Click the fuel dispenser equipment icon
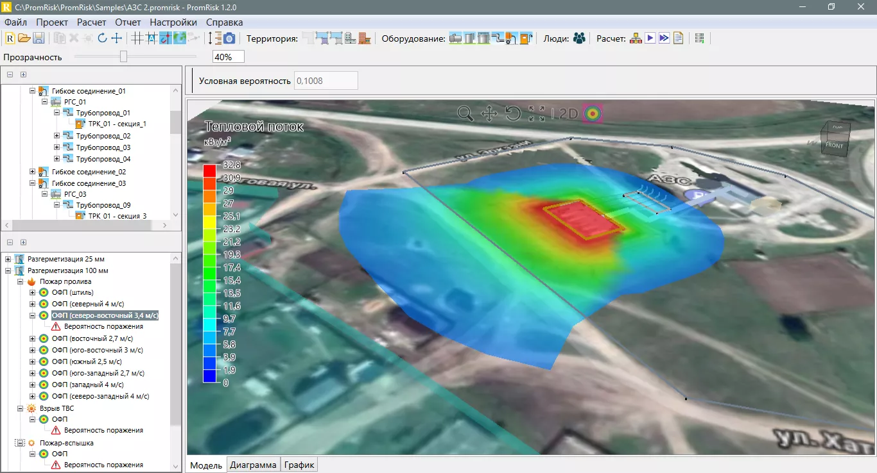Screen dimensions: 877x473 (x=527, y=38)
